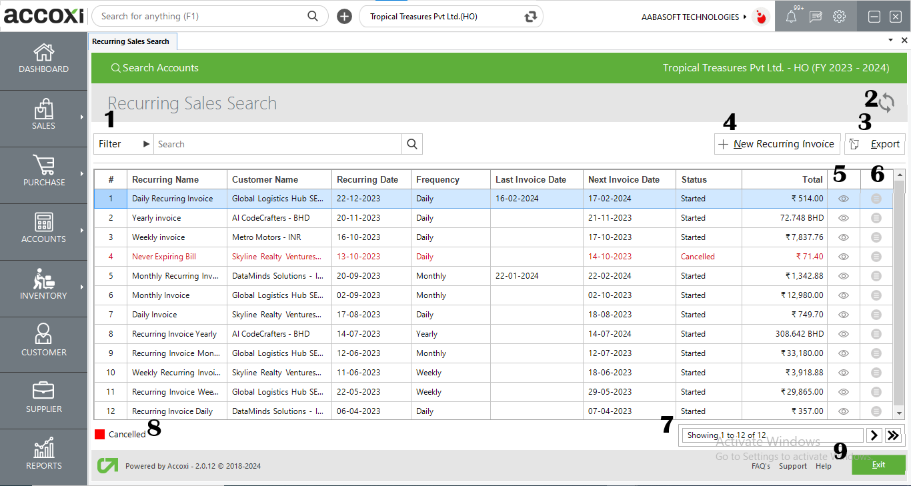
Task: Open the eye preview for Yearly invoice row
Action: (x=843, y=217)
